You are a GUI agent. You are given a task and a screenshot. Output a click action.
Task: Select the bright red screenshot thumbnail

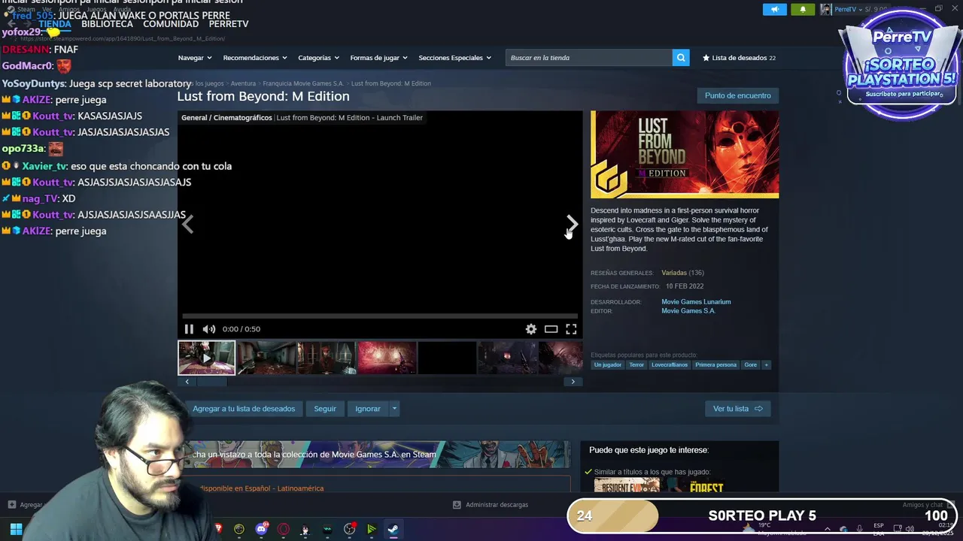(387, 358)
